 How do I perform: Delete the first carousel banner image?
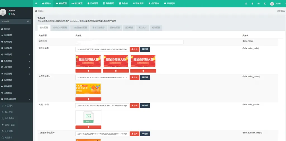click(88, 71)
